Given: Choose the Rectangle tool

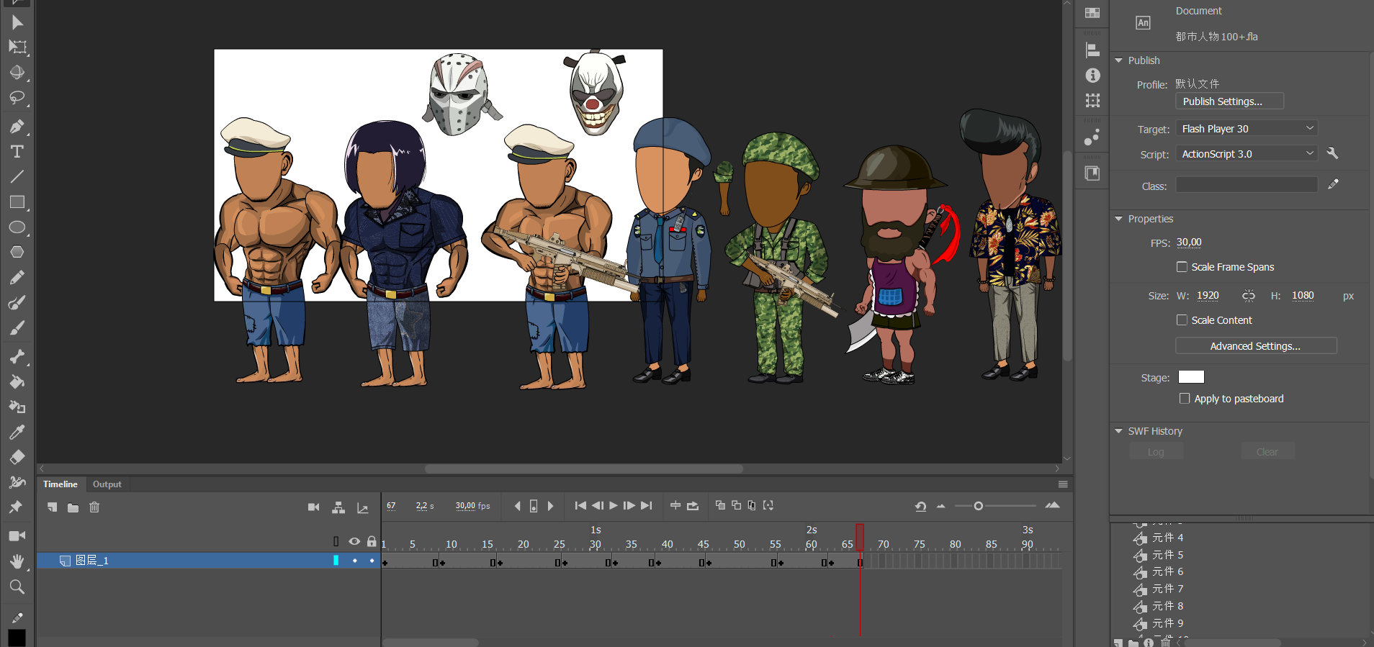Looking at the screenshot, I should [x=17, y=202].
